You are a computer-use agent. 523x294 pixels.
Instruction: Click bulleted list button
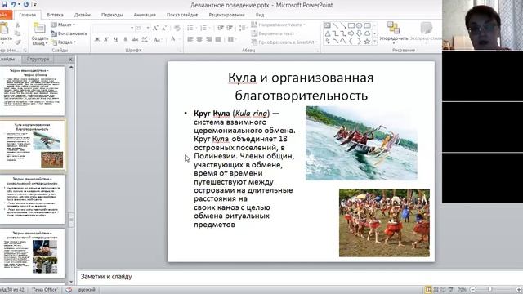coord(190,28)
